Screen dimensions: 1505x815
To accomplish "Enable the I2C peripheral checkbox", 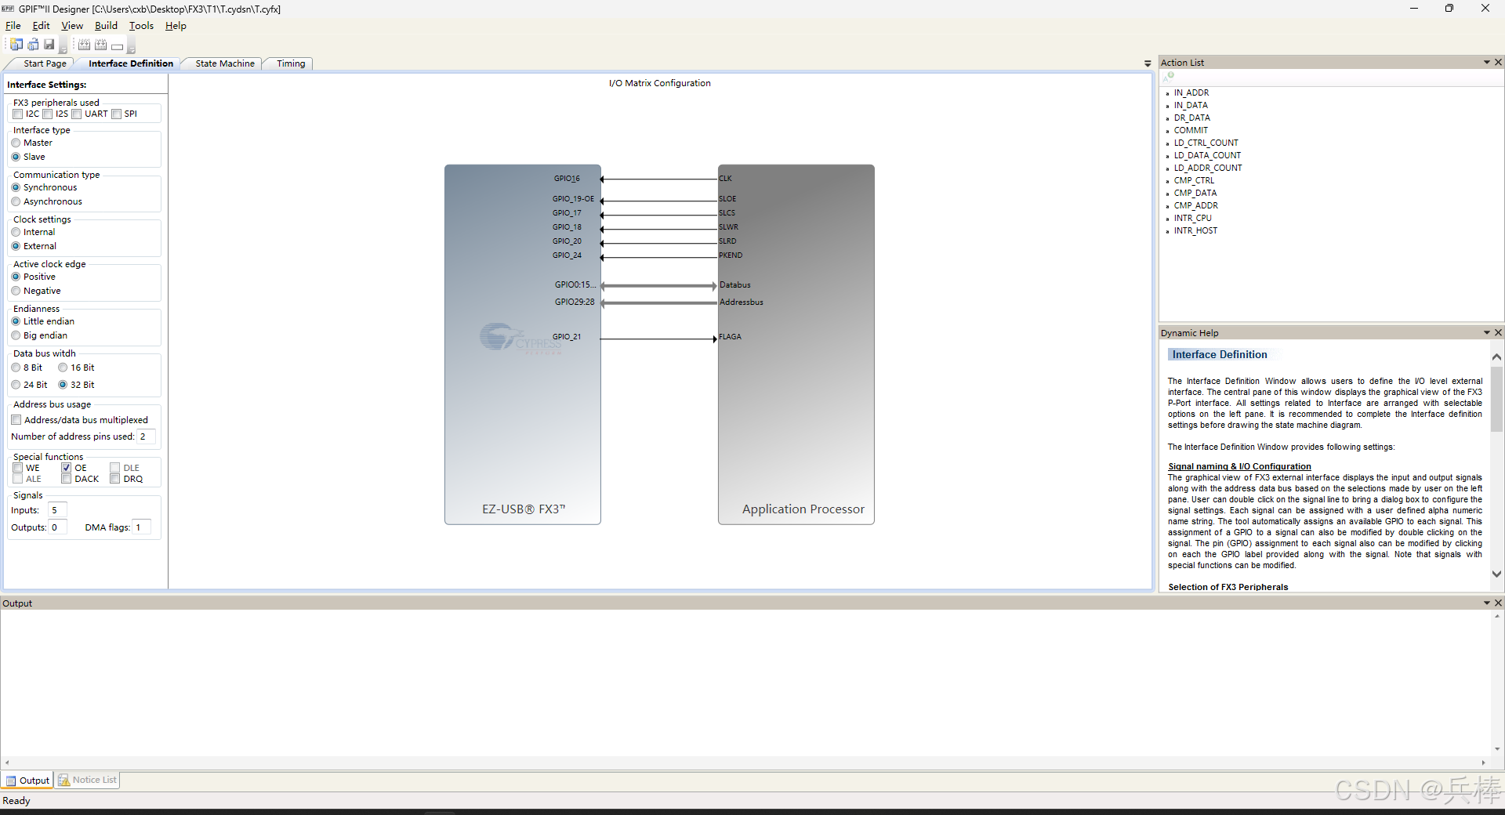I will [x=18, y=114].
